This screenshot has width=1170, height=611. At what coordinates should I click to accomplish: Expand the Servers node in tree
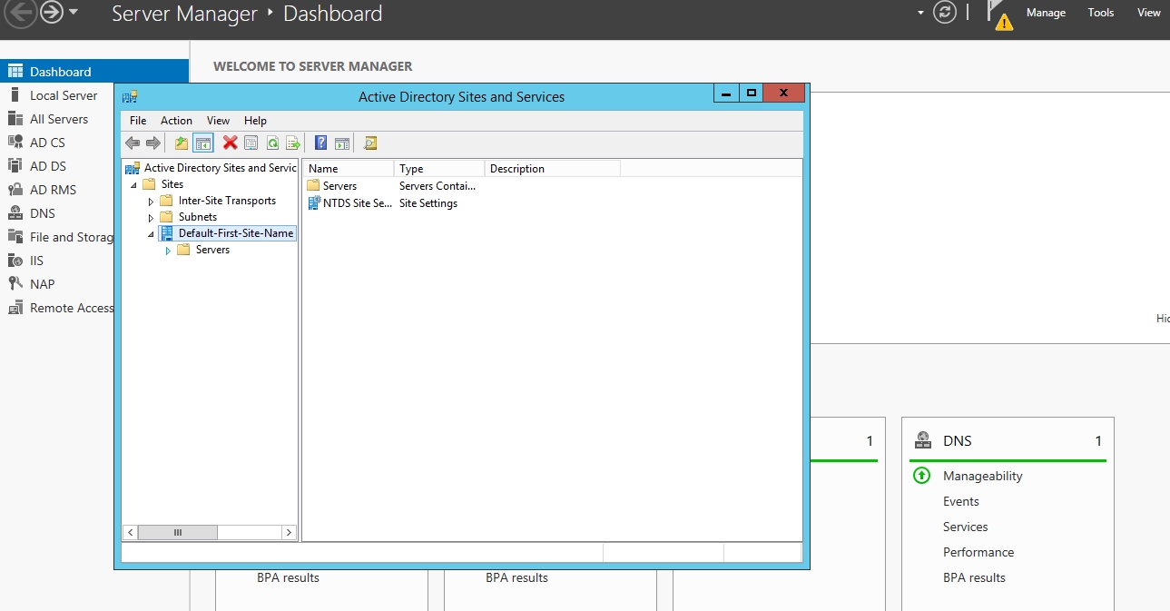click(168, 251)
